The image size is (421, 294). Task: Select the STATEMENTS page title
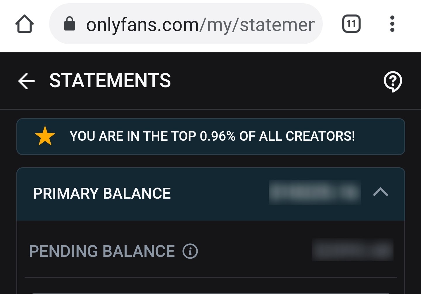110,81
